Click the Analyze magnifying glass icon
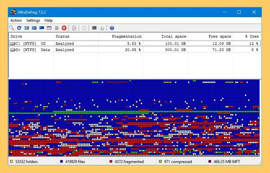 pyautogui.click(x=12, y=28)
